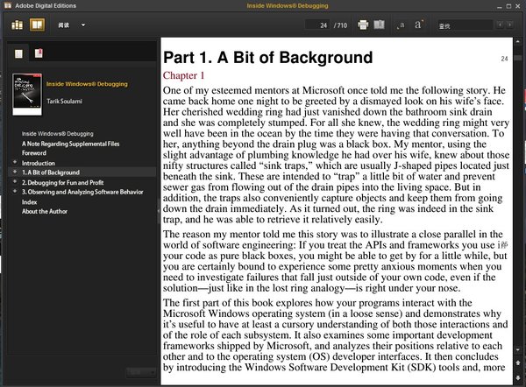
Task: Go to next page with down arrow
Action: tap(517, 377)
